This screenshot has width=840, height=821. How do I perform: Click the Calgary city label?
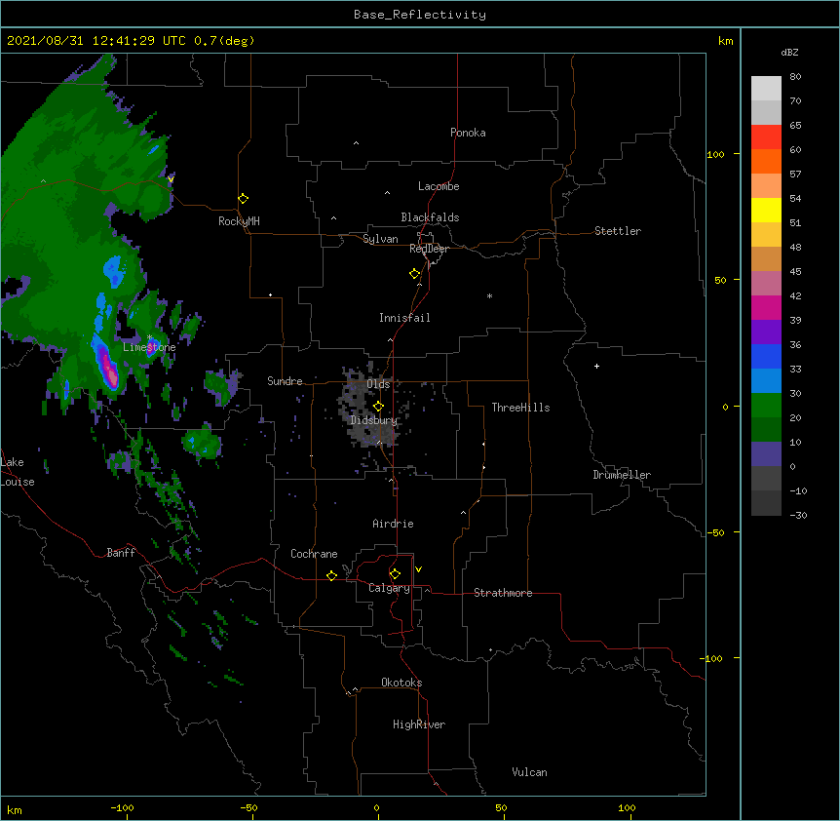389,588
